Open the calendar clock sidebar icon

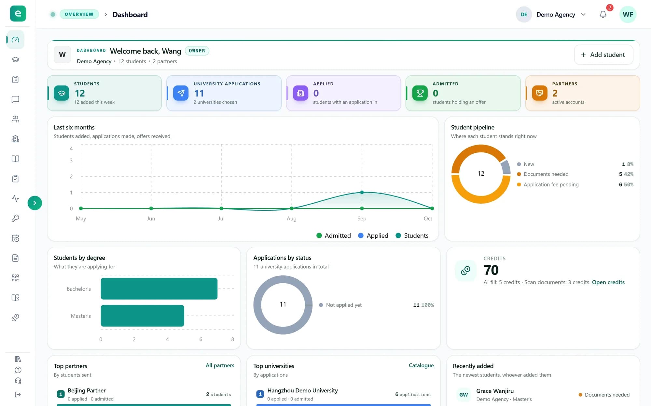point(15,238)
